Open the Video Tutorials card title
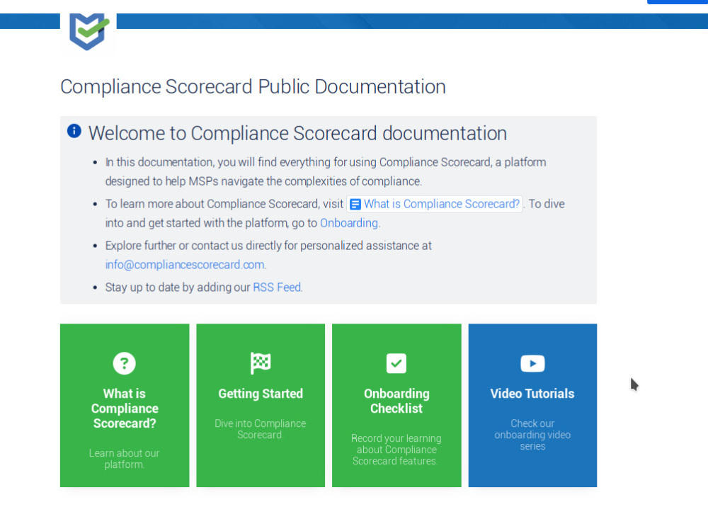Screen dimensions: 708x531 532,393
